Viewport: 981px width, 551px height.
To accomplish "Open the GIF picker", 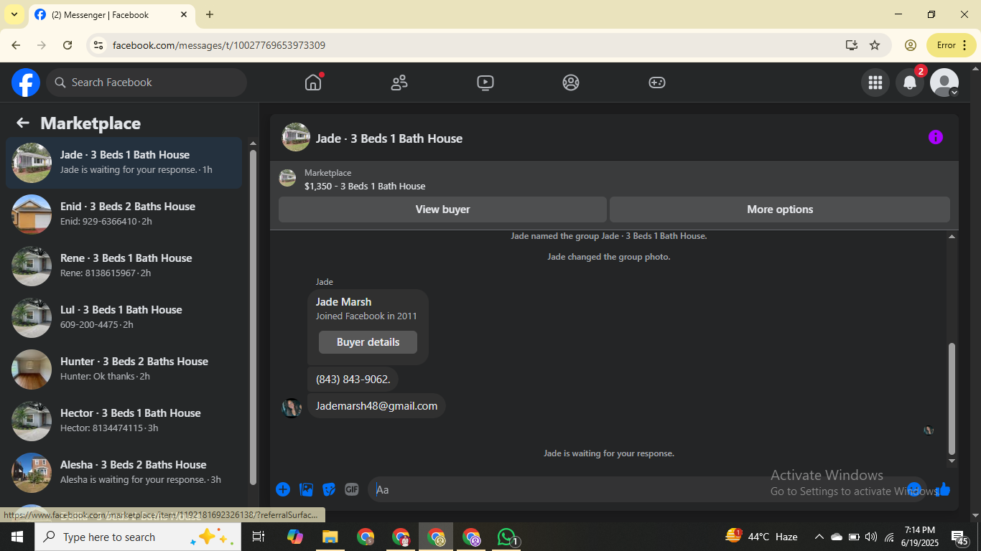I will click(x=352, y=489).
